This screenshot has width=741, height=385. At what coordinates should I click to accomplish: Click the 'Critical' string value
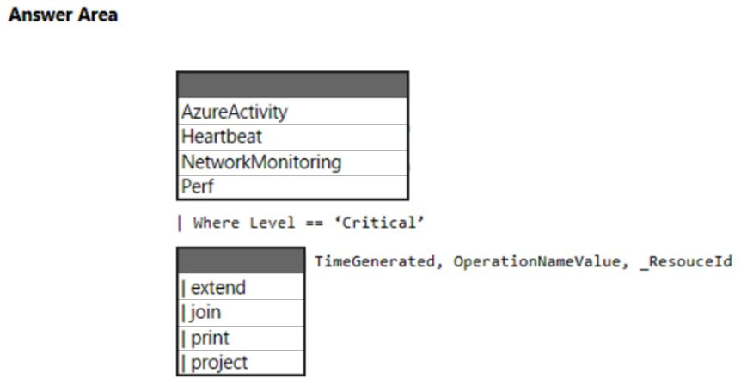[379, 223]
